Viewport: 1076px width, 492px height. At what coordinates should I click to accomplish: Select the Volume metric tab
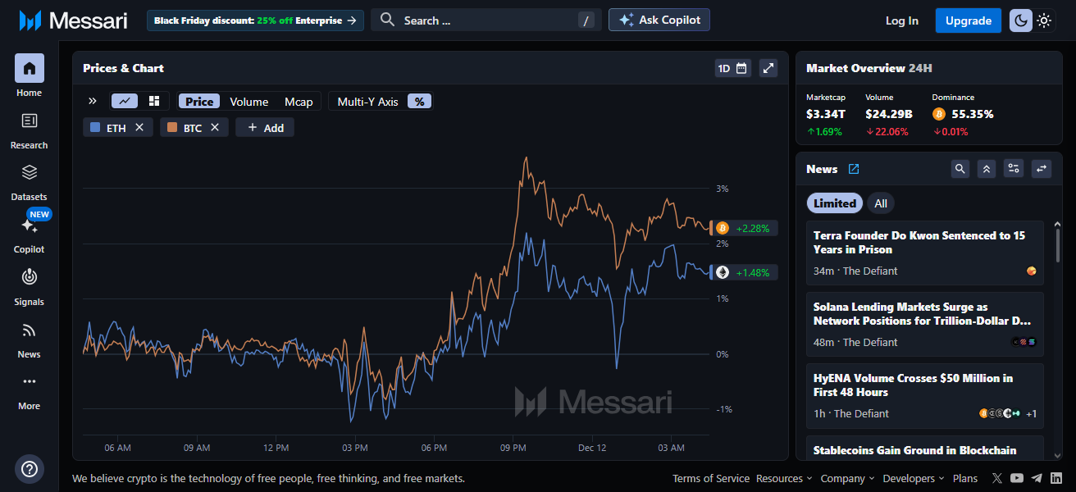tap(248, 102)
